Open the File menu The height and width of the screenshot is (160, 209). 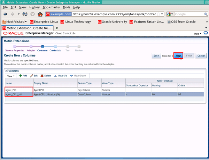click(5, 7)
